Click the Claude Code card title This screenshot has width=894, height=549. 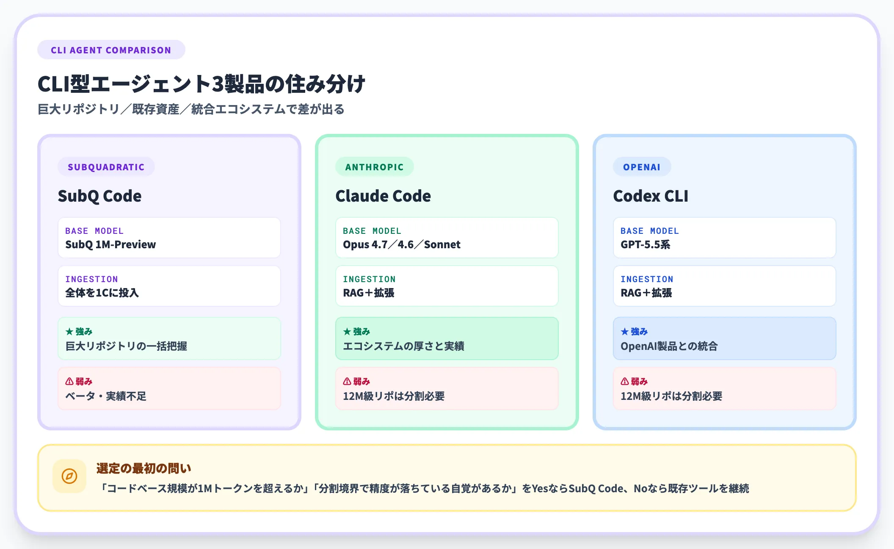click(x=383, y=196)
